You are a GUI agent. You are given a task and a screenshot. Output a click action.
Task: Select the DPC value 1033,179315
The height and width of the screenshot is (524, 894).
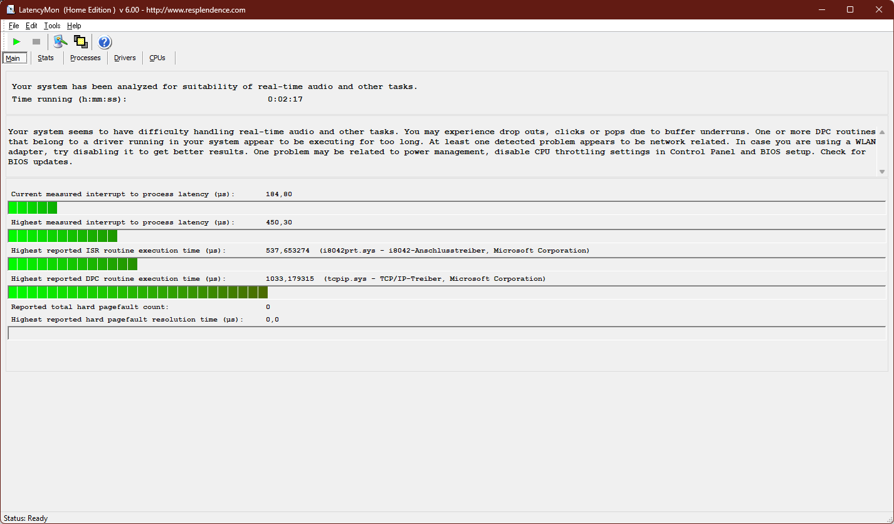pyautogui.click(x=290, y=279)
